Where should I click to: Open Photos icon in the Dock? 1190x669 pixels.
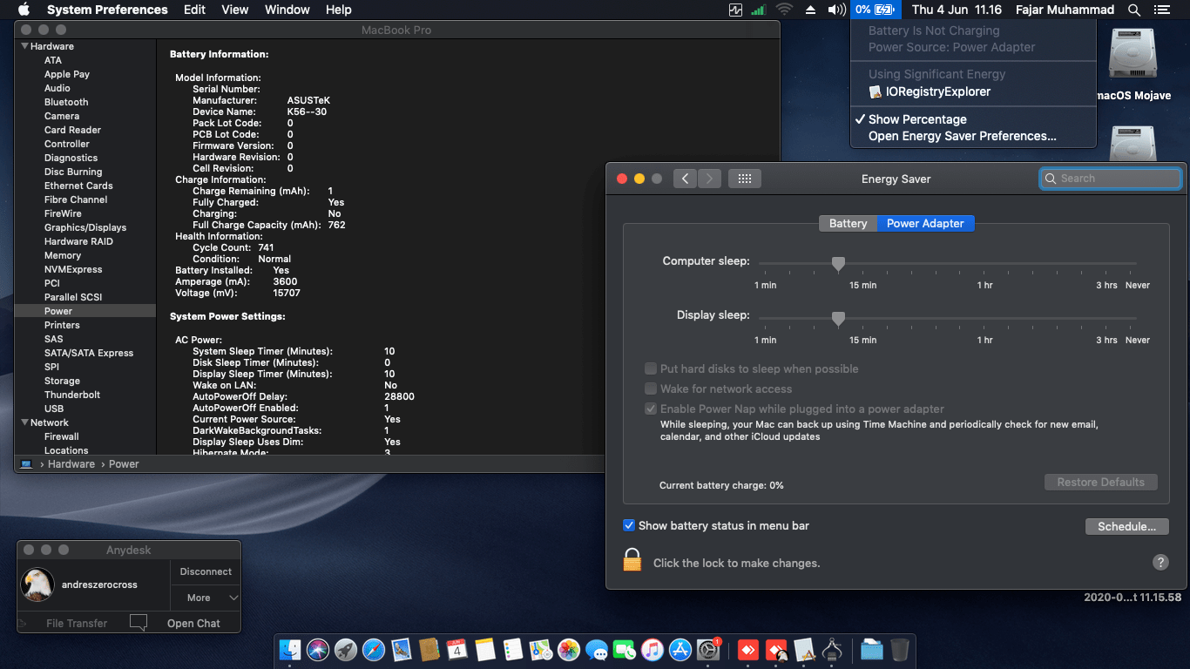569,650
